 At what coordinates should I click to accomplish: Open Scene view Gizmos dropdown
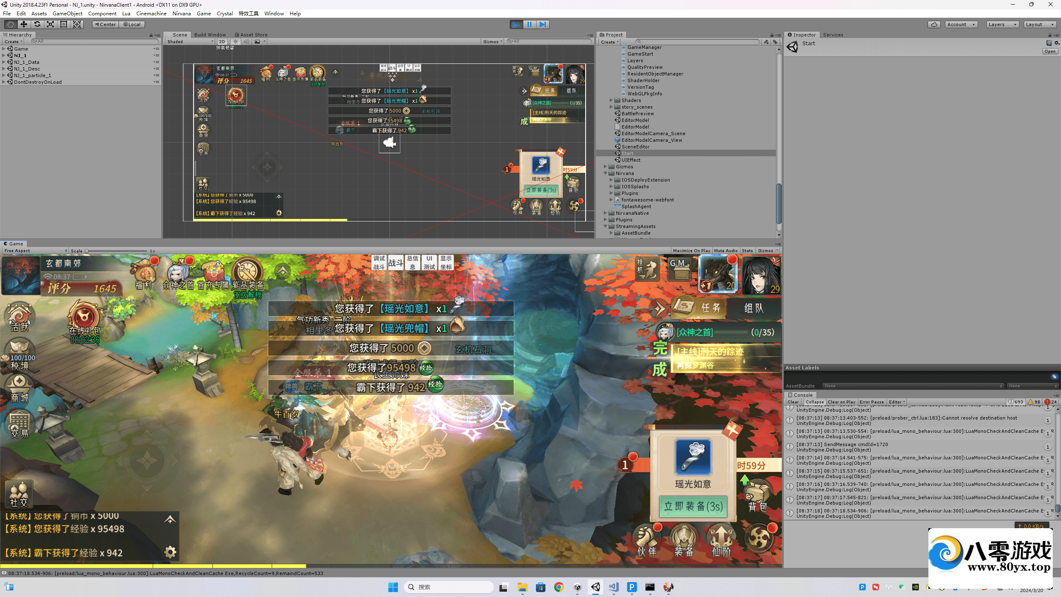coord(492,41)
